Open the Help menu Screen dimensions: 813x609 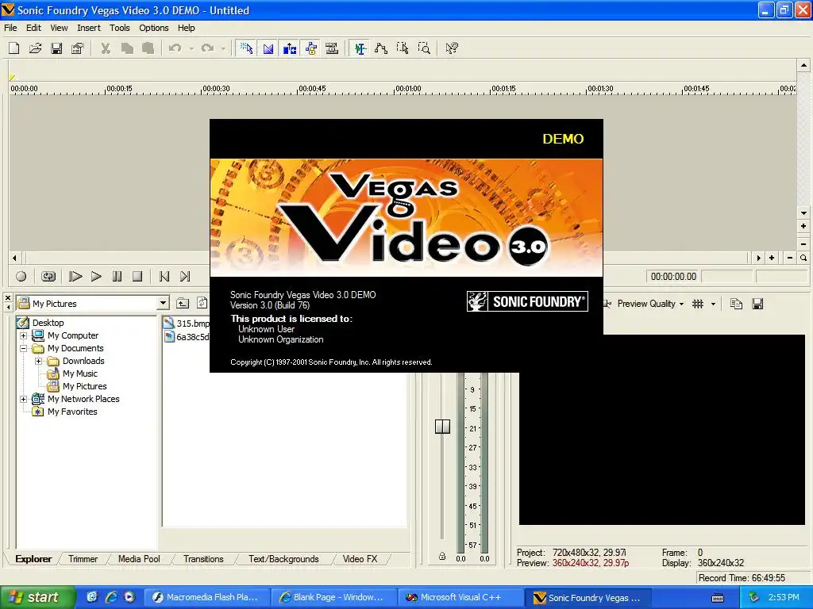pyautogui.click(x=186, y=28)
